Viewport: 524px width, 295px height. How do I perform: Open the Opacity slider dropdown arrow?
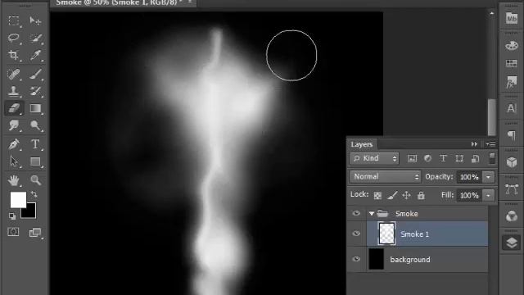tap(489, 177)
